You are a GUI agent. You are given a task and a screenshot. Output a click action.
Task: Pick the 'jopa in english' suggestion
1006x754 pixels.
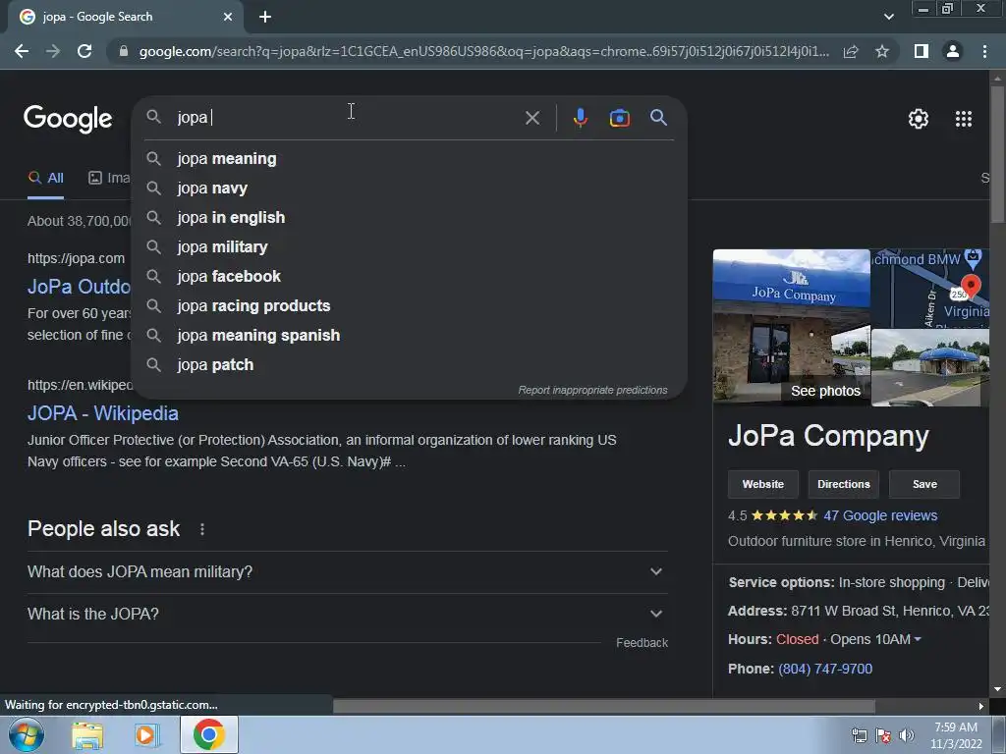tap(410, 217)
